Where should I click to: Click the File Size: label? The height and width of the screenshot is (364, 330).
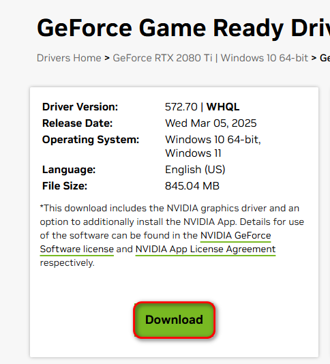tap(65, 186)
